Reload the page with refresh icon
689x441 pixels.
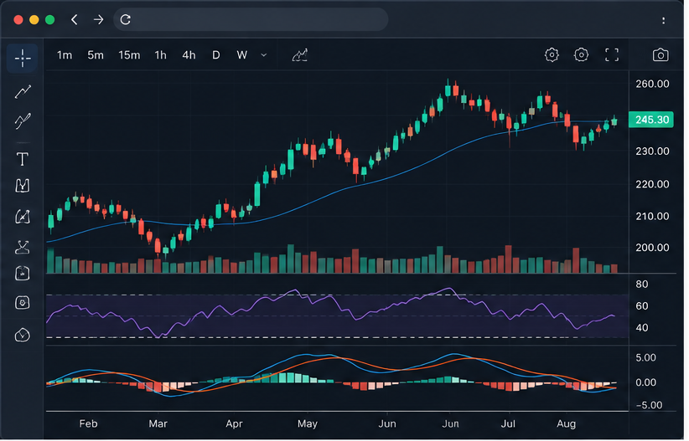point(126,20)
